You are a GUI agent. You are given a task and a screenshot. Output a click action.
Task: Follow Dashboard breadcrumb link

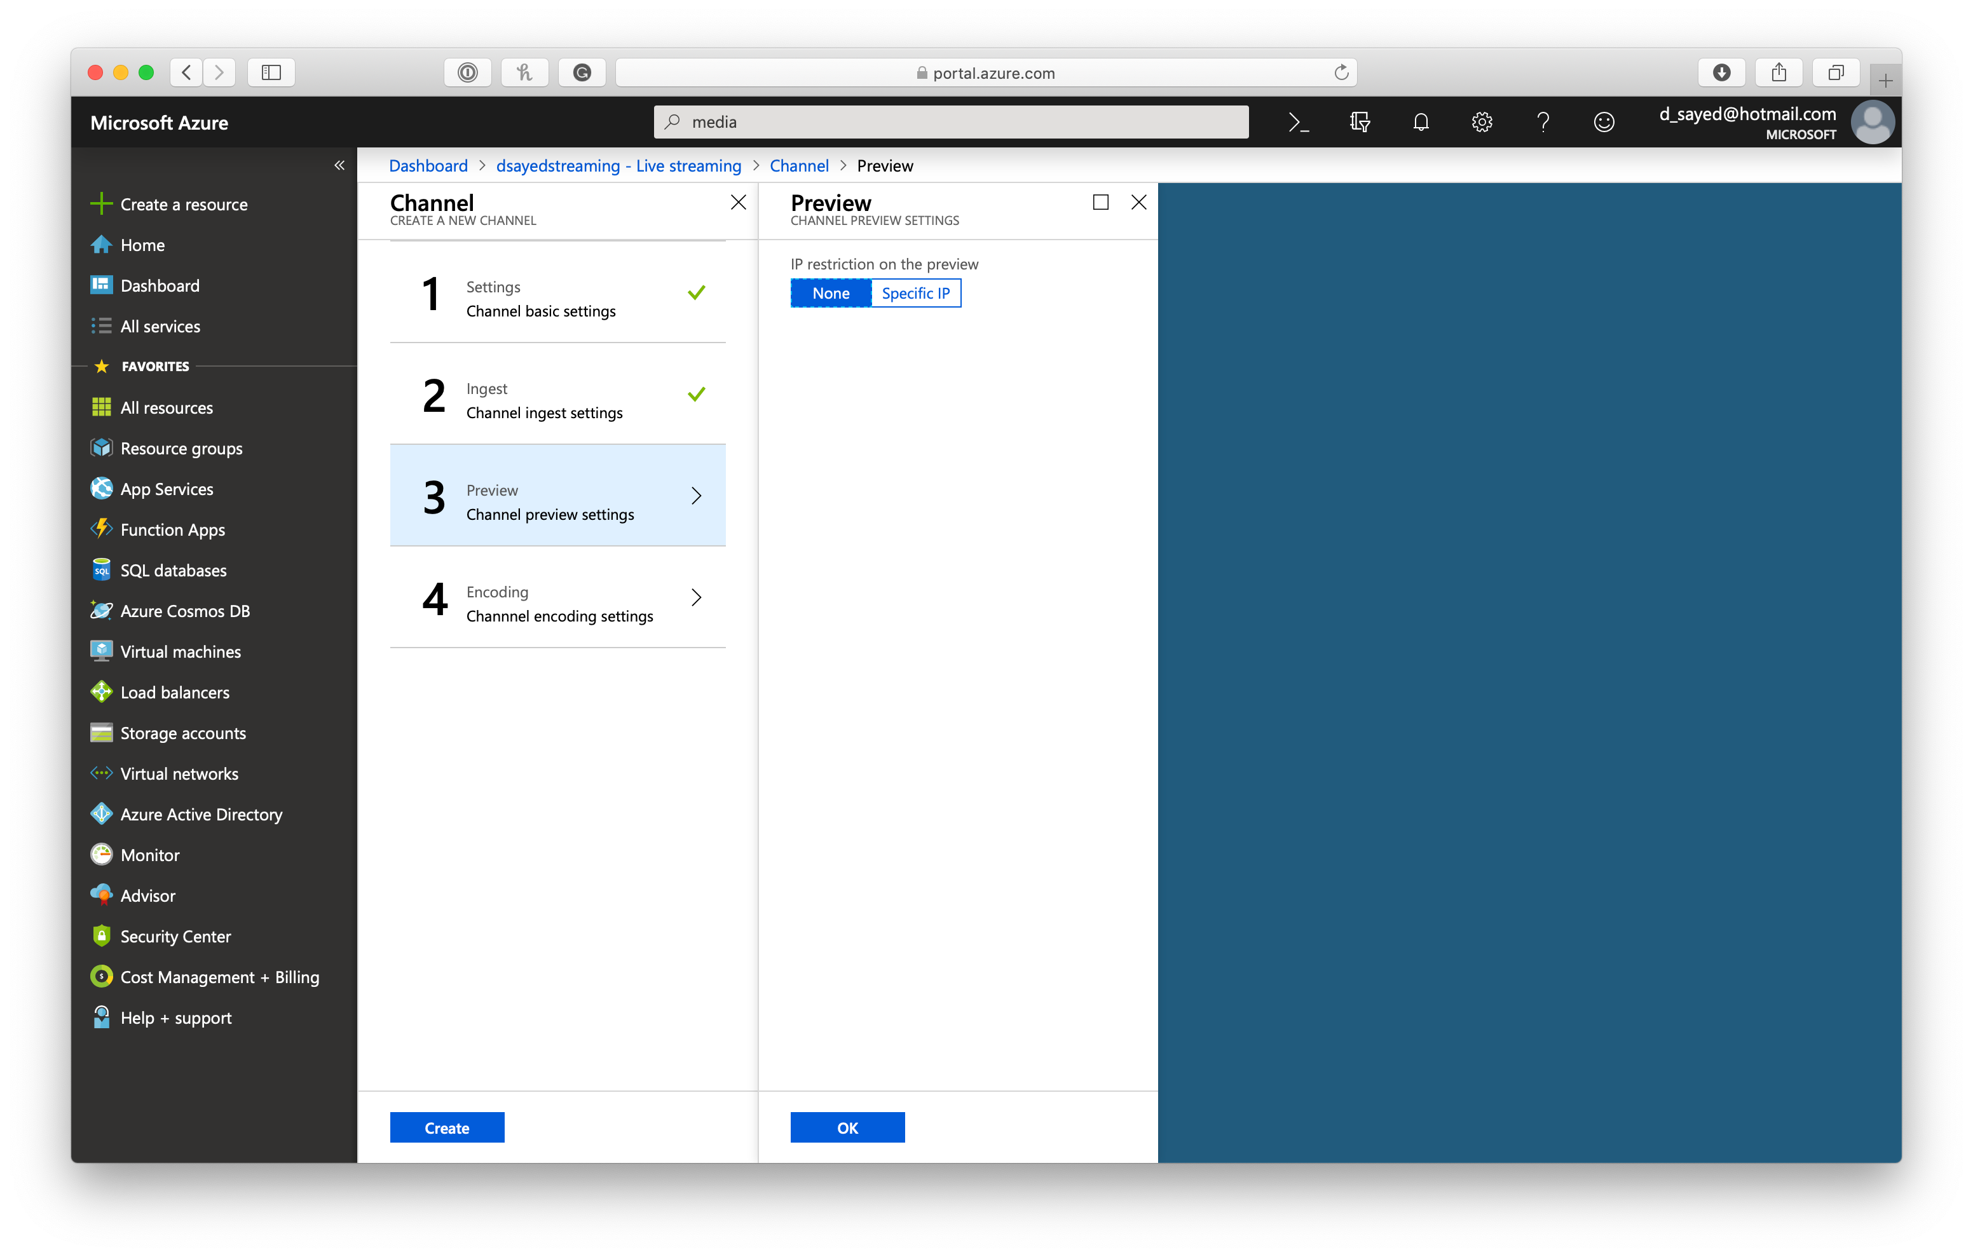tap(428, 166)
